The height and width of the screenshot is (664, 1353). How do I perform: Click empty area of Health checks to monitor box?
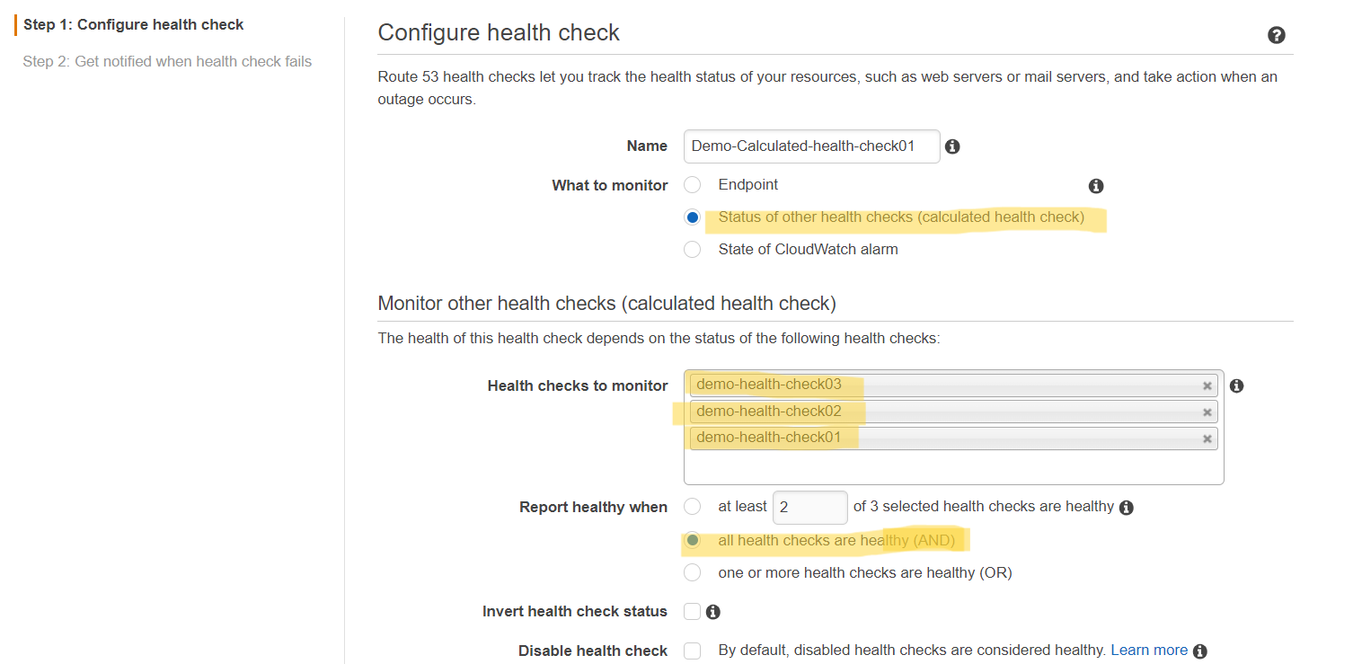953,467
